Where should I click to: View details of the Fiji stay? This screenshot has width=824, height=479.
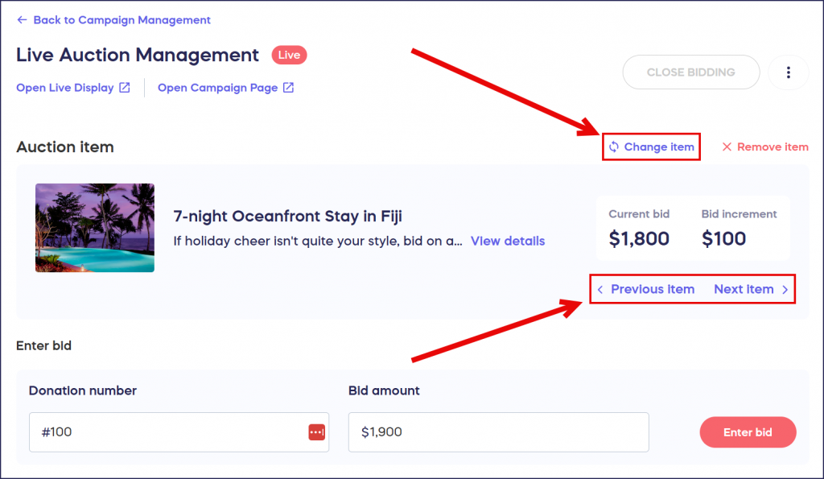[508, 241]
